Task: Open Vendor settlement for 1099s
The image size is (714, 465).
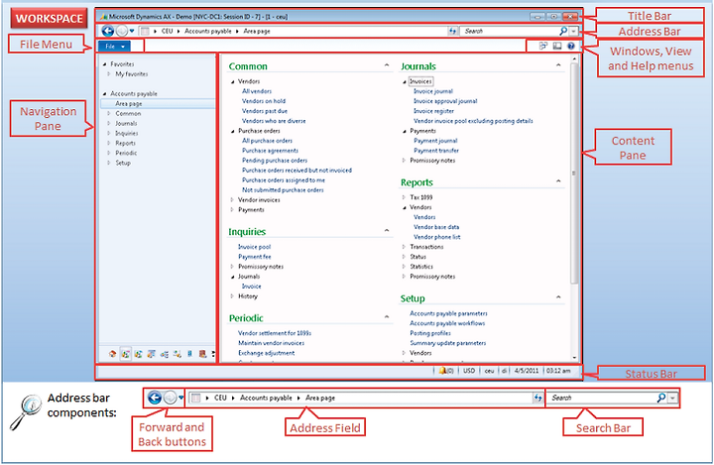Action: coord(275,333)
